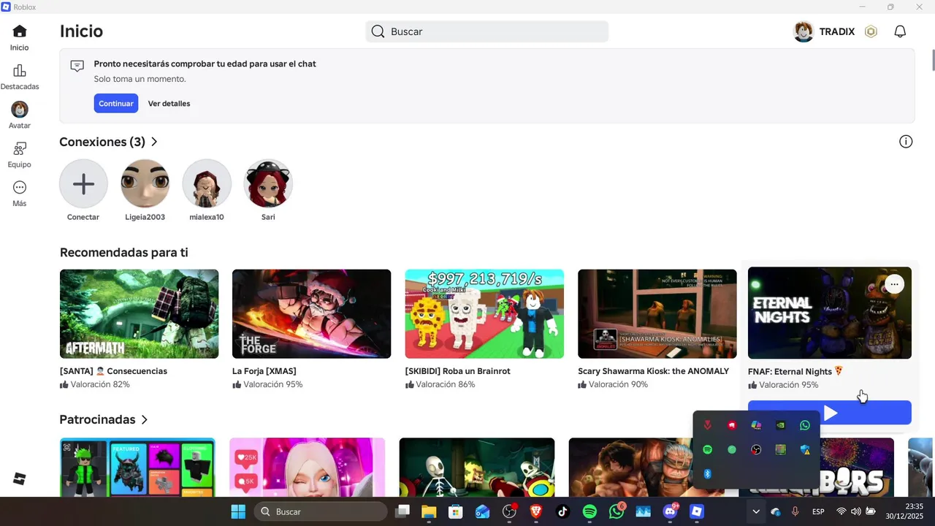Open the Aftermath Consecuencias game thumbnail
This screenshot has width=935, height=526.
pyautogui.click(x=139, y=314)
